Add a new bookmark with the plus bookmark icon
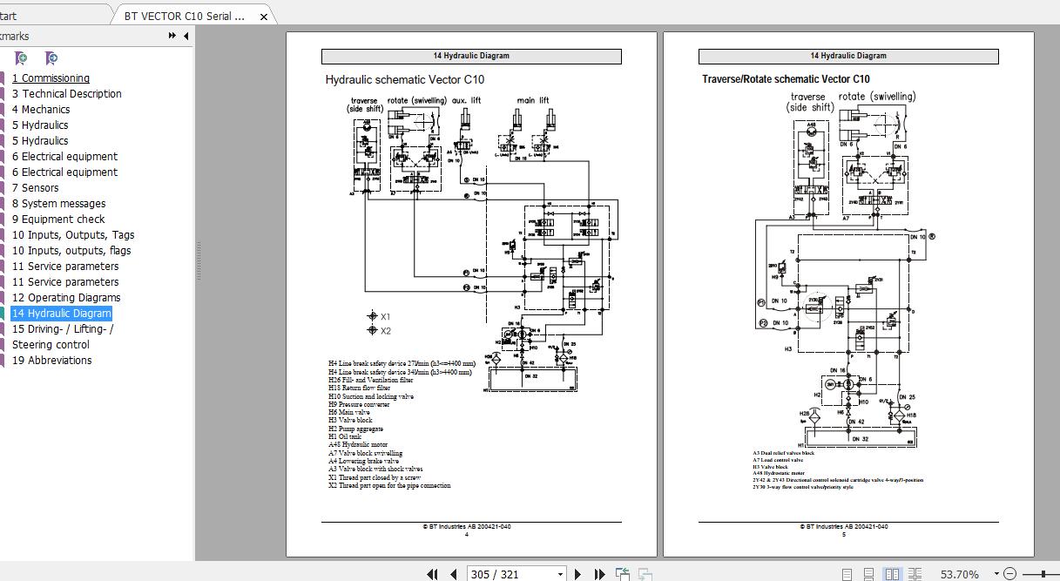 tap(22, 57)
